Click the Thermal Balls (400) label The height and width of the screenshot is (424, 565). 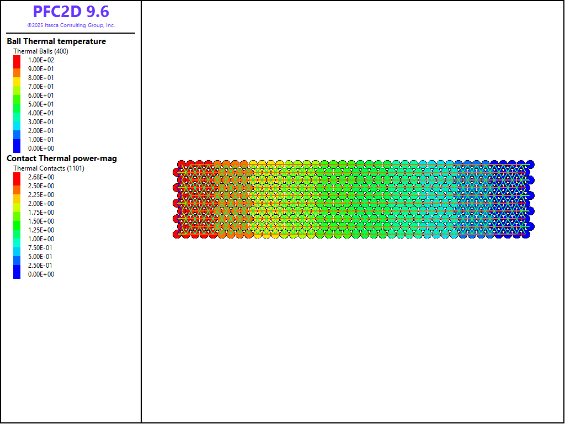pyautogui.click(x=41, y=51)
